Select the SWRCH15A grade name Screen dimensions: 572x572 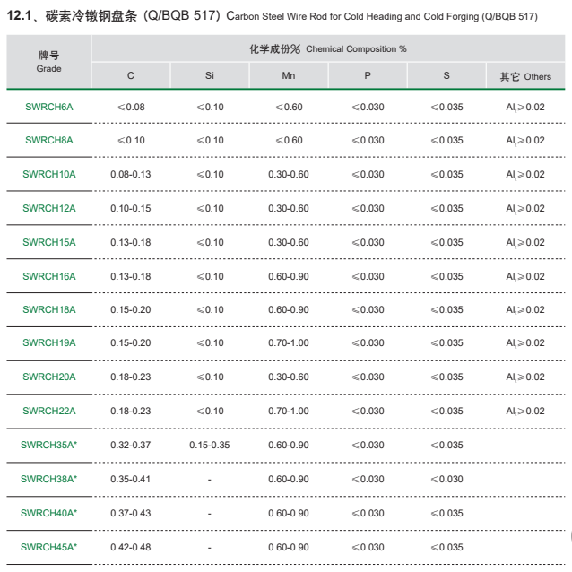coord(49,242)
